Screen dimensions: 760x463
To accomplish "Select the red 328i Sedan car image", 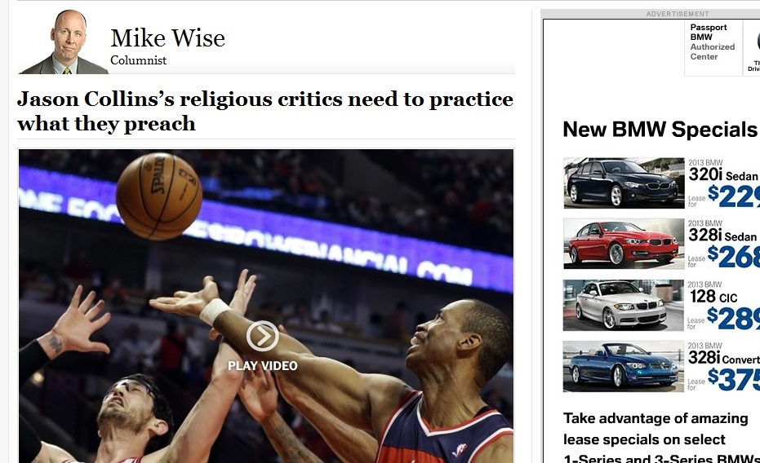I will 624,244.
